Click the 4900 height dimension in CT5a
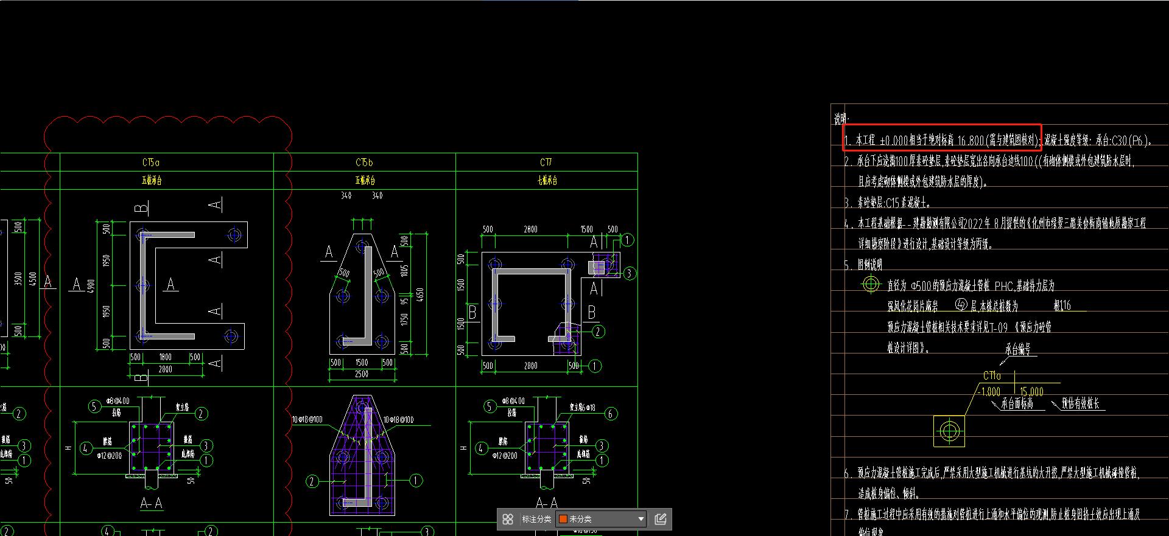 pyautogui.click(x=91, y=287)
